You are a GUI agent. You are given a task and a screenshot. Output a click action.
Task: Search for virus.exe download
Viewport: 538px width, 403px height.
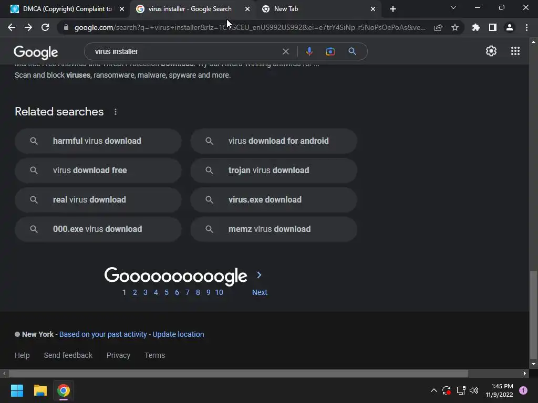[x=274, y=200]
